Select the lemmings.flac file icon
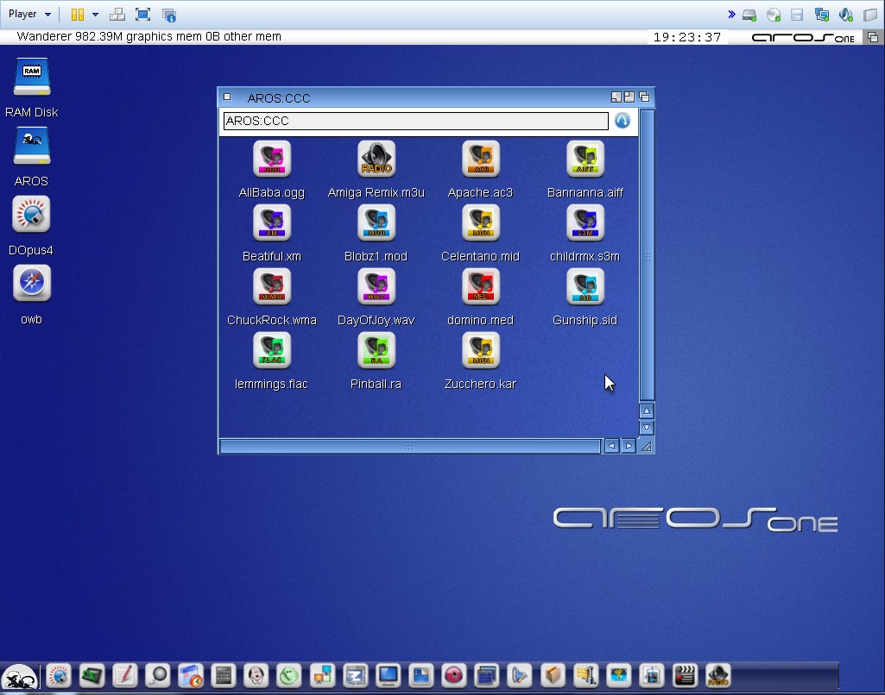Image resolution: width=885 pixels, height=695 pixels. tap(272, 351)
